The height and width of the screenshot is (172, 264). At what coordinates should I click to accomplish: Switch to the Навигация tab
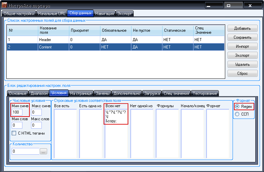point(105,14)
